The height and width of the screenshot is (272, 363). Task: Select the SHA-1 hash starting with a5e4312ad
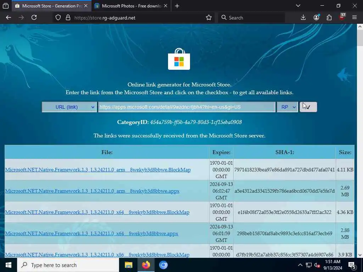tap(285, 191)
